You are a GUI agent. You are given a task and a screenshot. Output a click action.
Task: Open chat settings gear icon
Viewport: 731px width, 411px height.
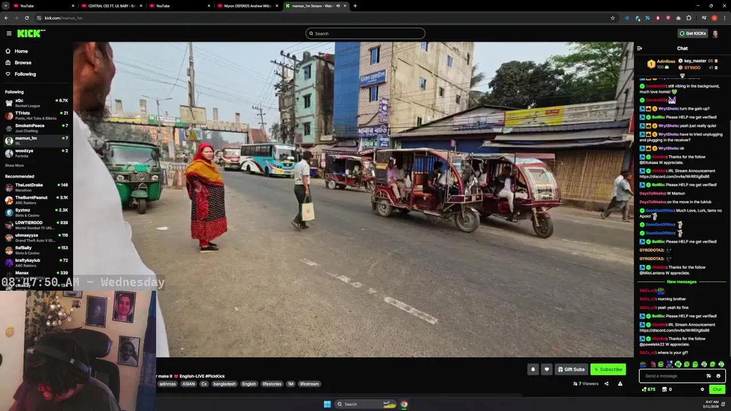(702, 389)
